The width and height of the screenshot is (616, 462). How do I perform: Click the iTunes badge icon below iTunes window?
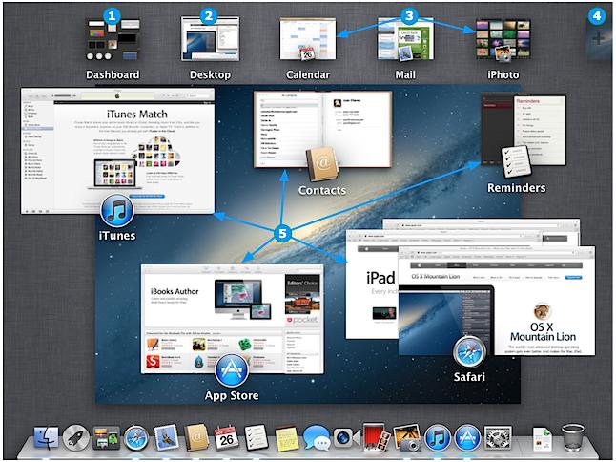coord(117,211)
